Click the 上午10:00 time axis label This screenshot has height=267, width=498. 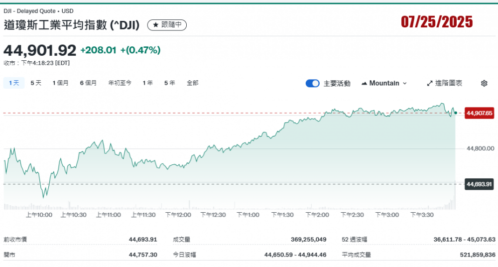(x=39, y=215)
